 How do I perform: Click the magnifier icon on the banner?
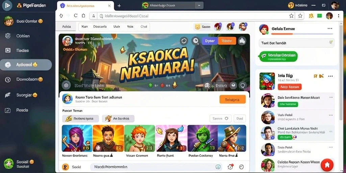click(x=195, y=41)
